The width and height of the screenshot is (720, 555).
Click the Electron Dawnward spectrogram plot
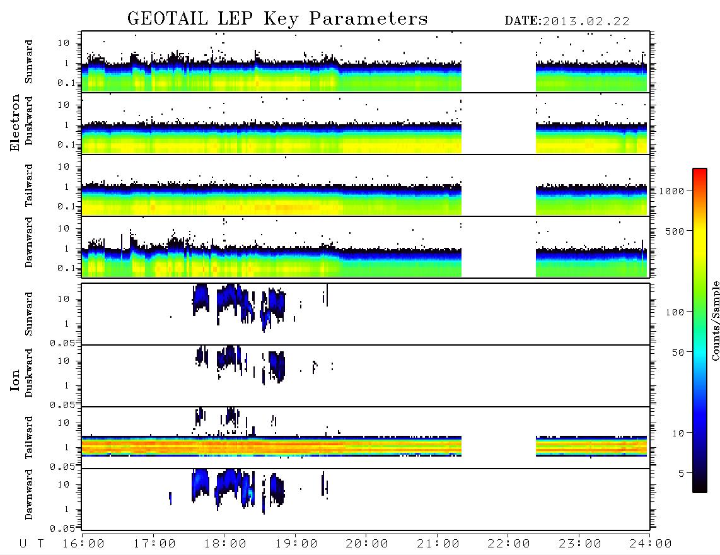(x=366, y=247)
